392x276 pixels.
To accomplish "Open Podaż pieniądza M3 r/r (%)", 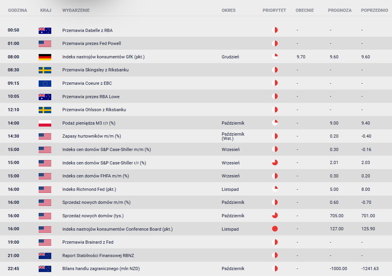I will pos(89,123).
